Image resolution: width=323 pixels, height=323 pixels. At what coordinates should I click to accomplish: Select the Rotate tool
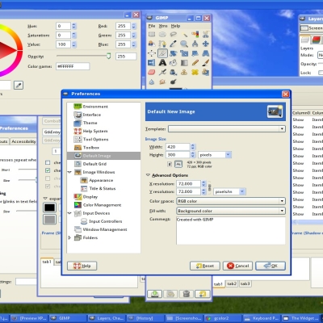pos(173,53)
